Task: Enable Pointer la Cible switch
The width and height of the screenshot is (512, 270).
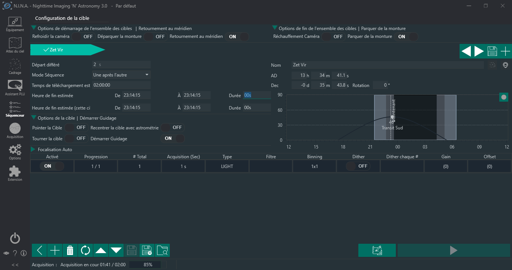Action: (76, 127)
